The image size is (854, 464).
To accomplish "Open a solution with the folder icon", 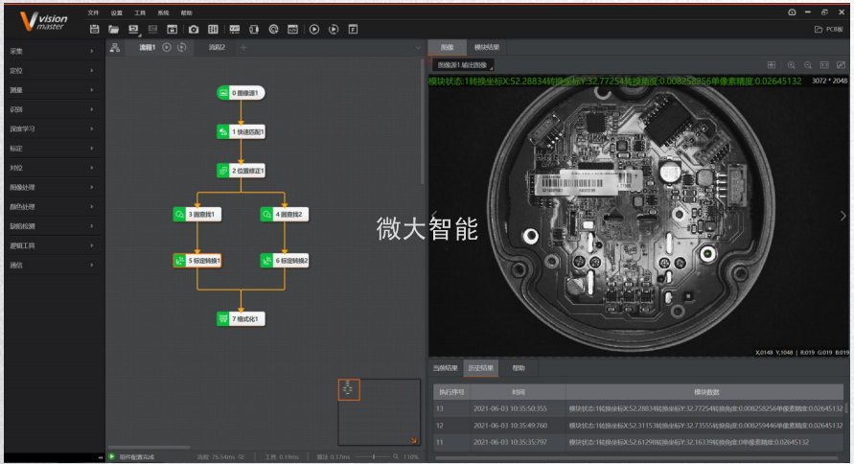I will (113, 30).
